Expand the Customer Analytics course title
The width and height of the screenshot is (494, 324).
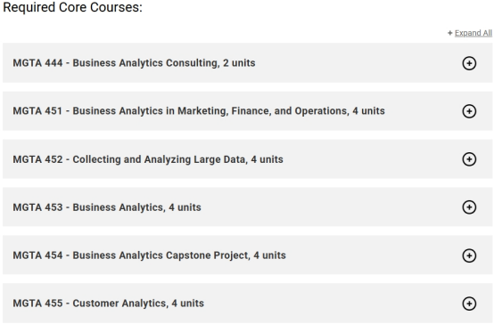109,304
